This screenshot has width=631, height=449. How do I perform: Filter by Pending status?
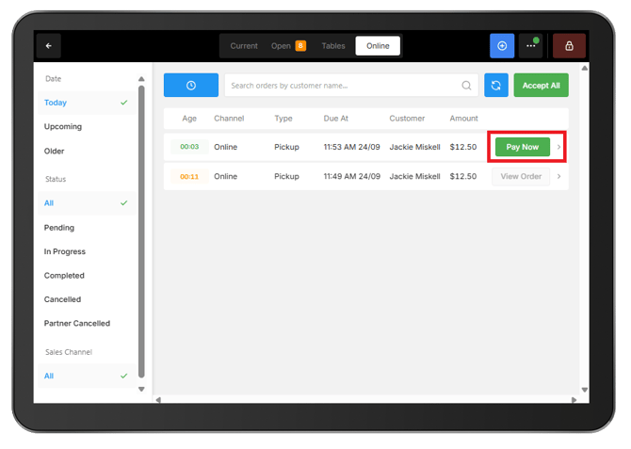coord(87,228)
